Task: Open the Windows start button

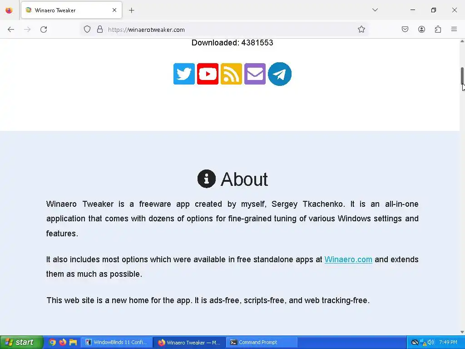Action: tap(21, 342)
